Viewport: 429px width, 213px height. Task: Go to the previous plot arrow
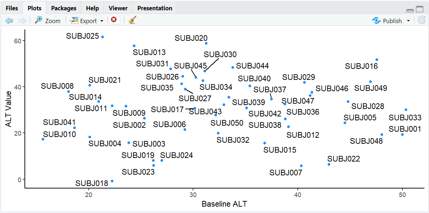click(9, 21)
